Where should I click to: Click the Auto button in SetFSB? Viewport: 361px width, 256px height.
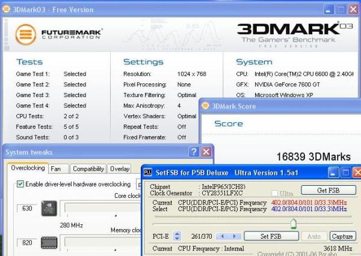click(314, 236)
